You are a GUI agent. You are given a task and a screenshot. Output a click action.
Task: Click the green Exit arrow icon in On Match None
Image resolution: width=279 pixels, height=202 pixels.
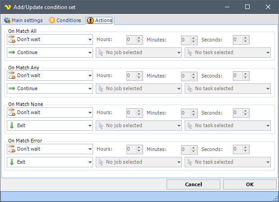[12, 125]
